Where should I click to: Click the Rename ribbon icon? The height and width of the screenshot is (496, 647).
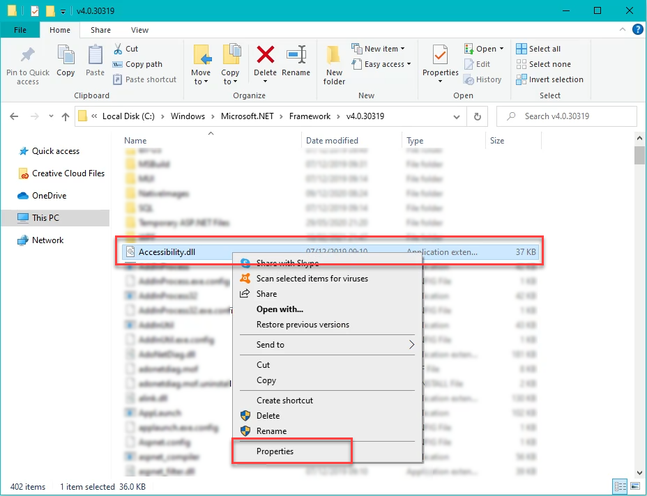coord(296,61)
